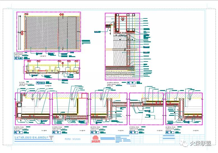Image resolution: width=218 pixels, height=153 pixels.
Task: Select the 04 DETAIL SECTION drawing viewport
Action: (122, 46)
